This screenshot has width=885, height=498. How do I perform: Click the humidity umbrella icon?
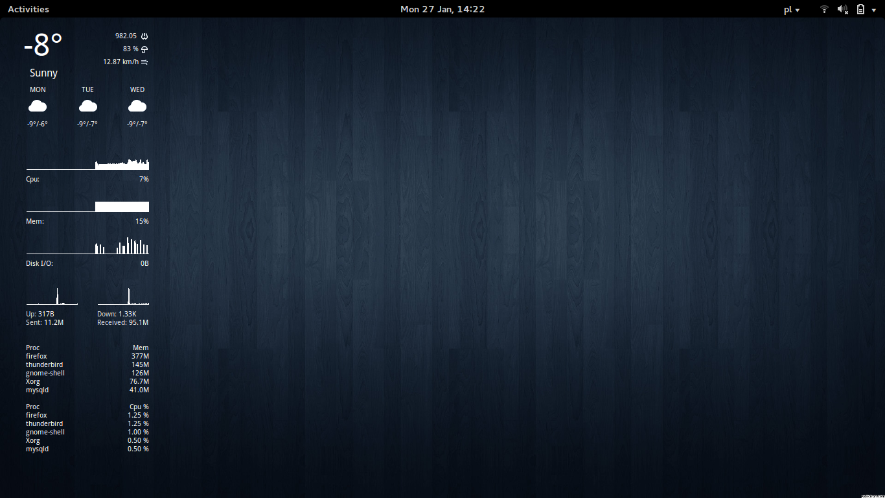[144, 49]
